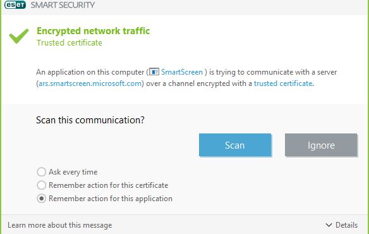Image resolution: width=369 pixels, height=234 pixels.
Task: Click the Scan this communication? prompt text
Action: [90, 120]
